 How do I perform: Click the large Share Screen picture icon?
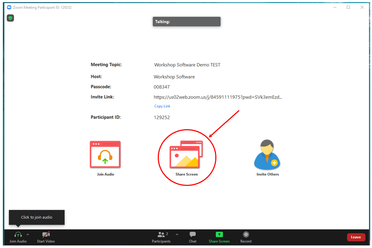(x=186, y=154)
